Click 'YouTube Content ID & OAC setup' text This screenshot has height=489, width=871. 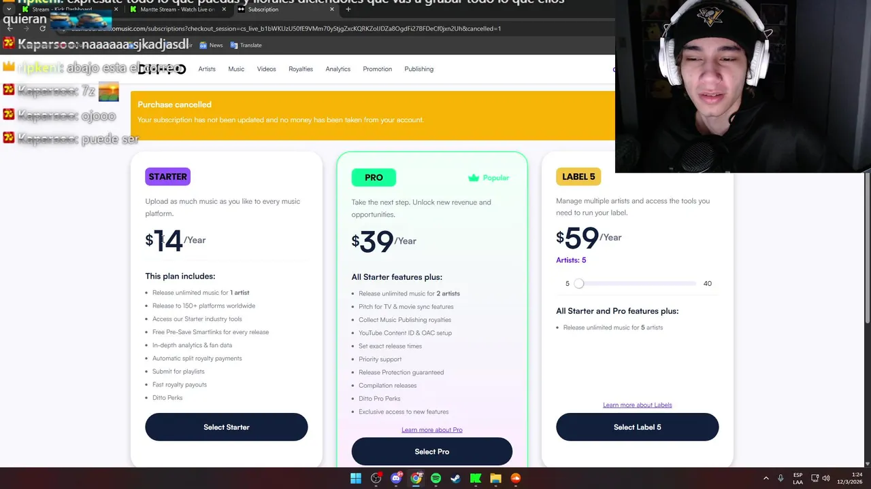click(x=405, y=333)
